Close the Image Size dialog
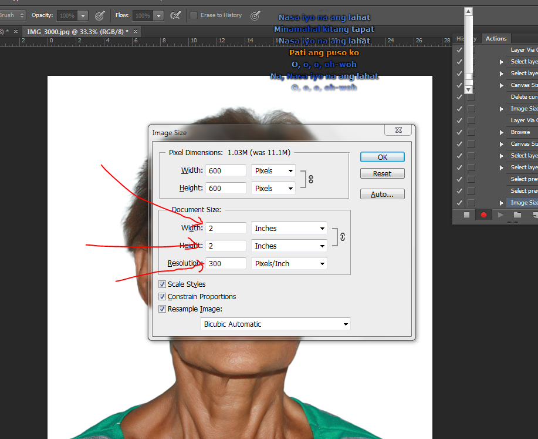 pos(398,130)
